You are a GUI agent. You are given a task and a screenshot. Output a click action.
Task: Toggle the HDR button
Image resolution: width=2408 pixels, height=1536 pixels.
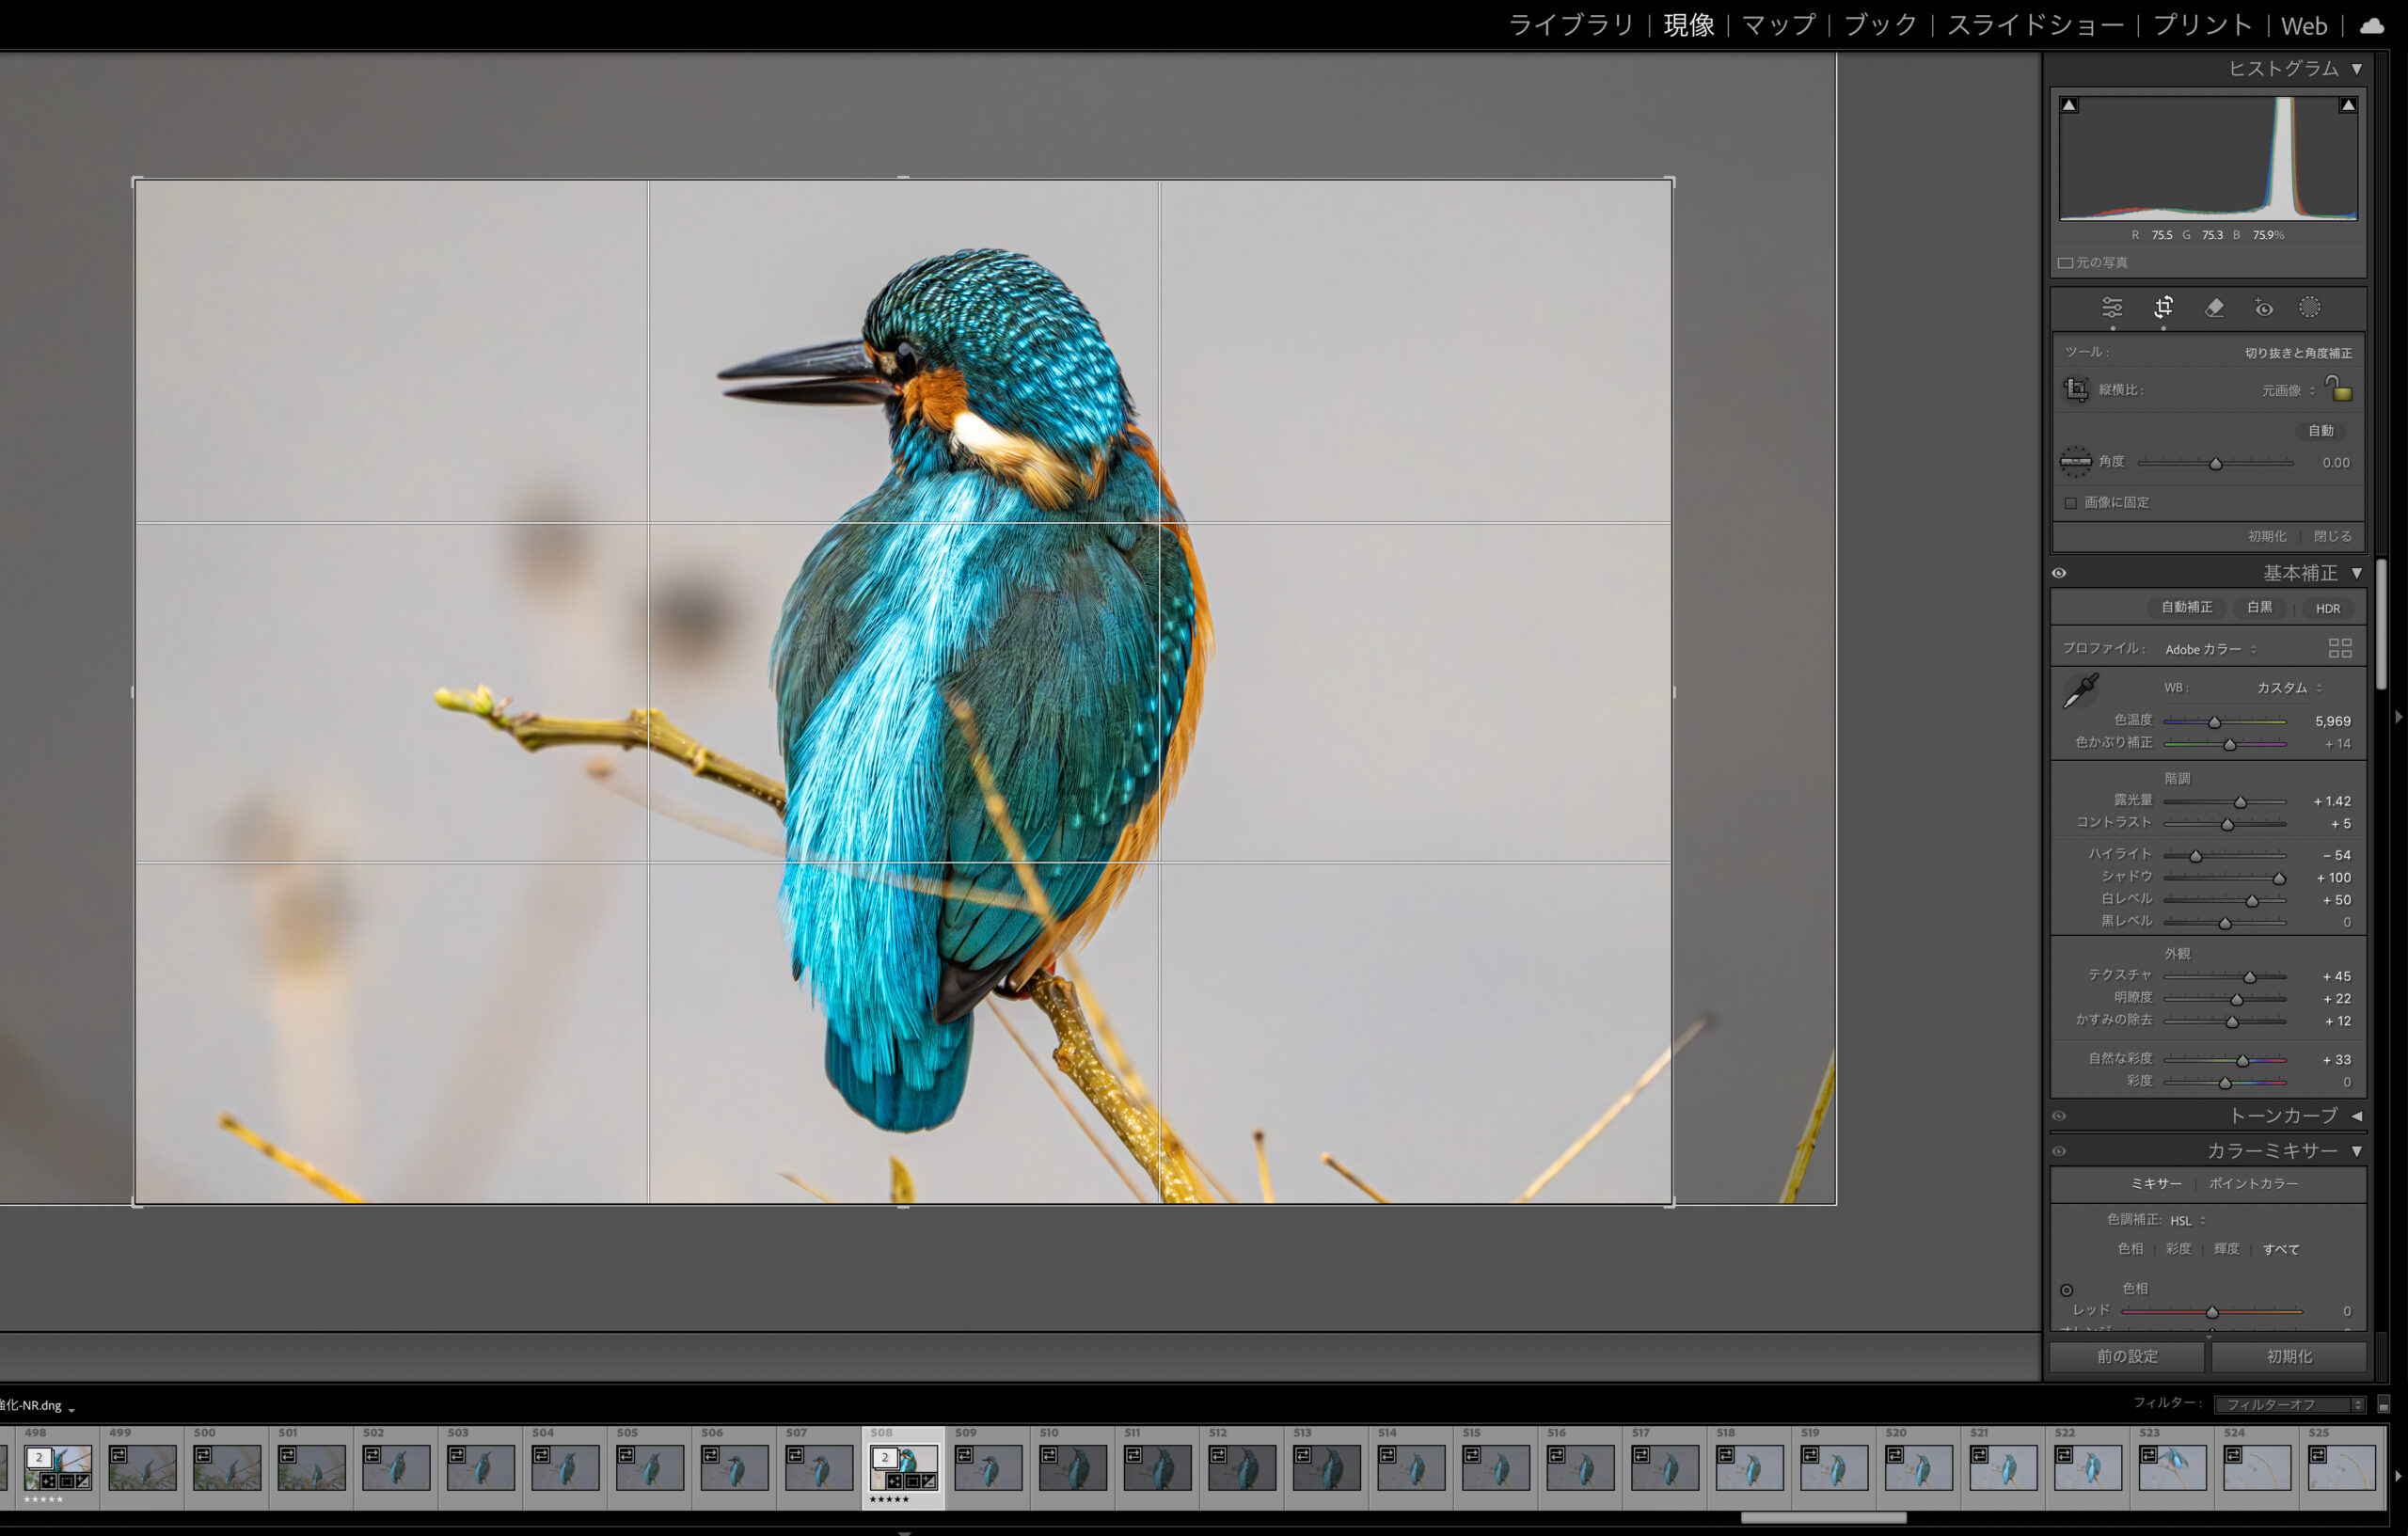[2328, 608]
